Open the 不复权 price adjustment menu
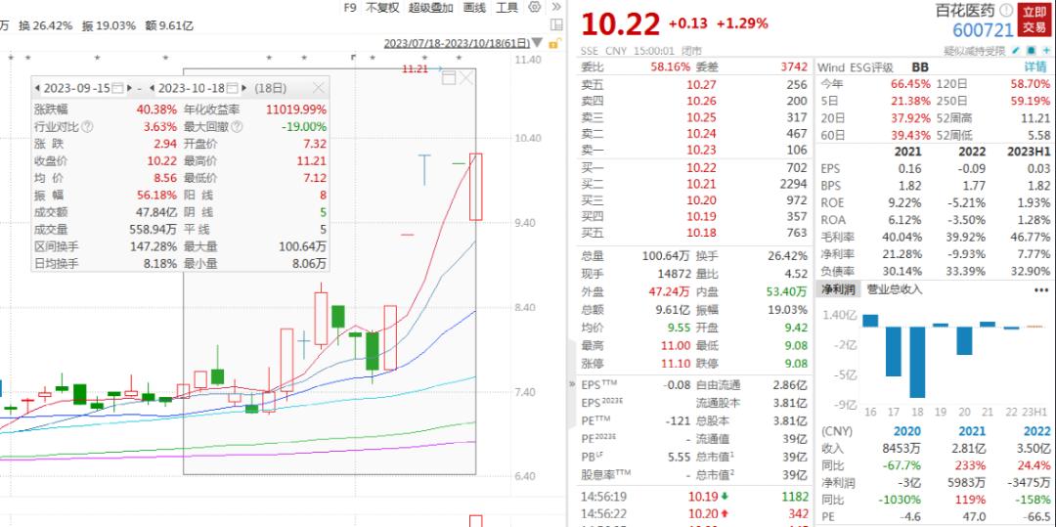The height and width of the screenshot is (527, 1056). [x=382, y=8]
